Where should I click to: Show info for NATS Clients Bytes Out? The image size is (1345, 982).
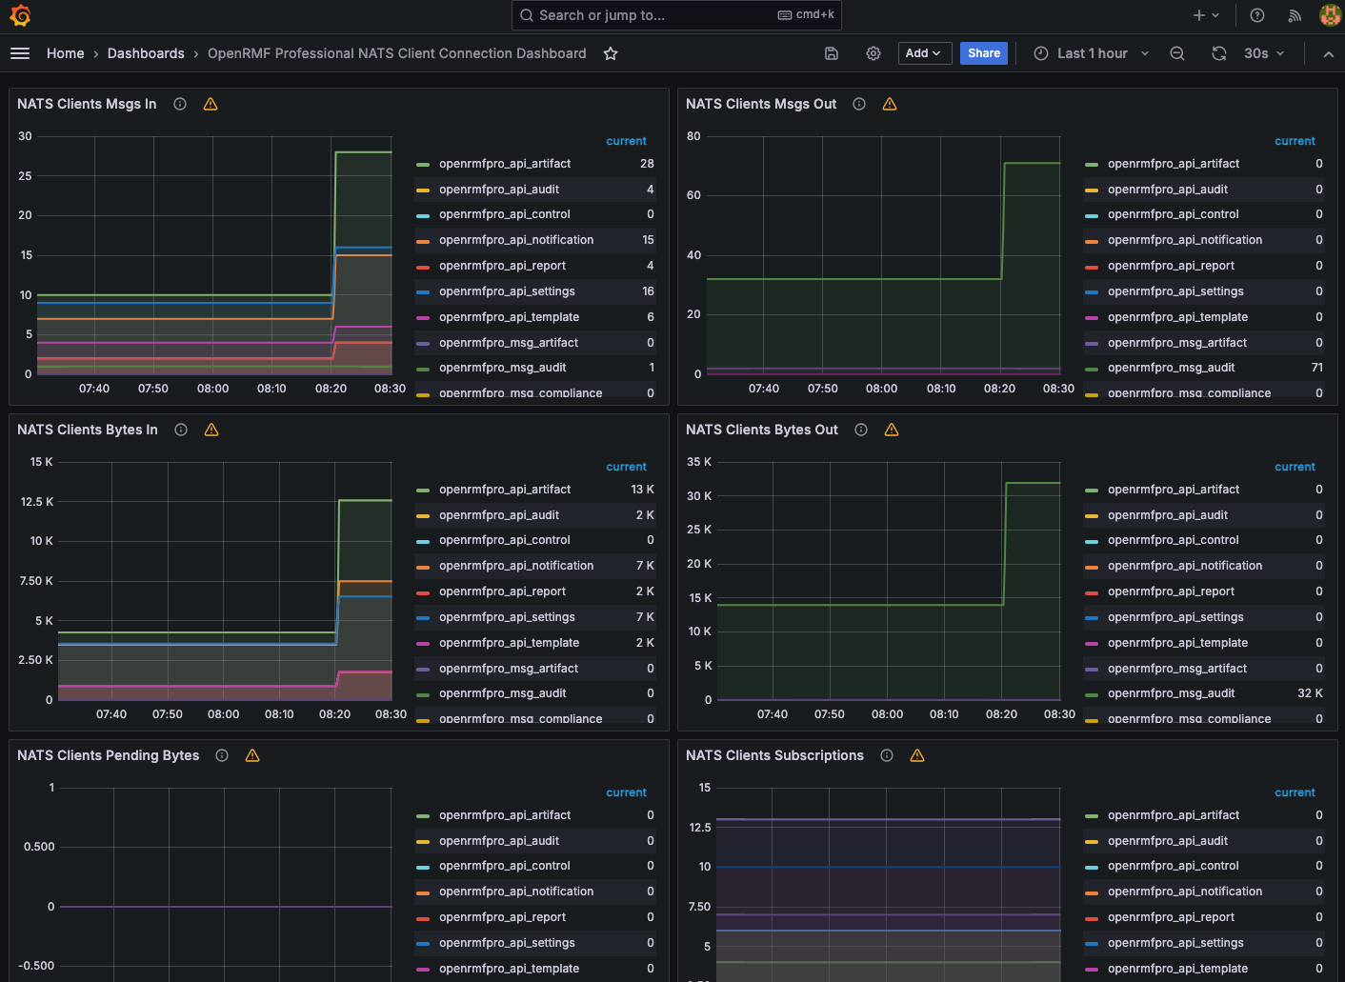point(861,430)
